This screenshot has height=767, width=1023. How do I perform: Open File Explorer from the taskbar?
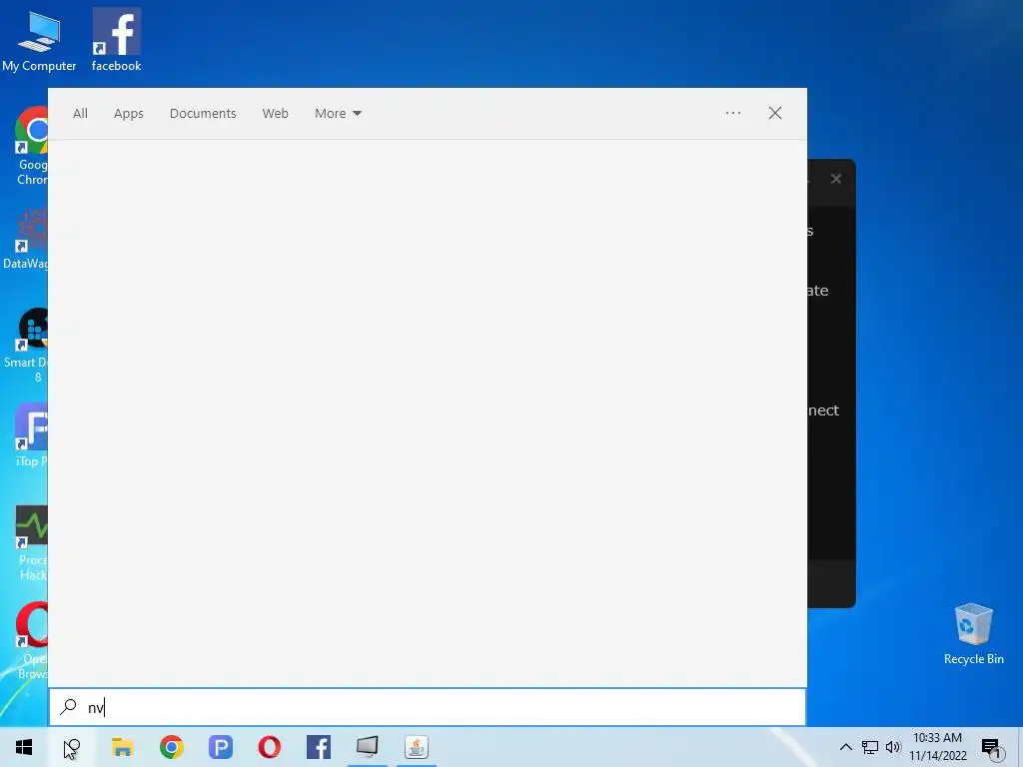tap(122, 747)
